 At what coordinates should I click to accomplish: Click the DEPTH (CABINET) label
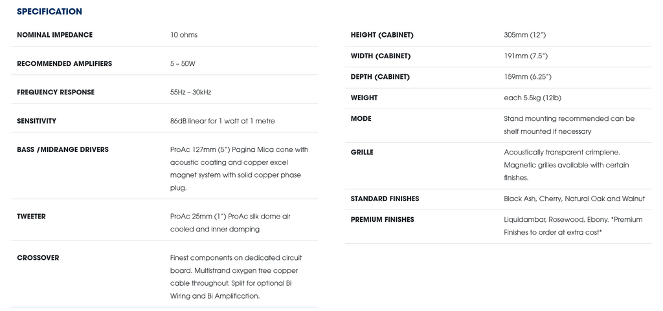point(380,76)
